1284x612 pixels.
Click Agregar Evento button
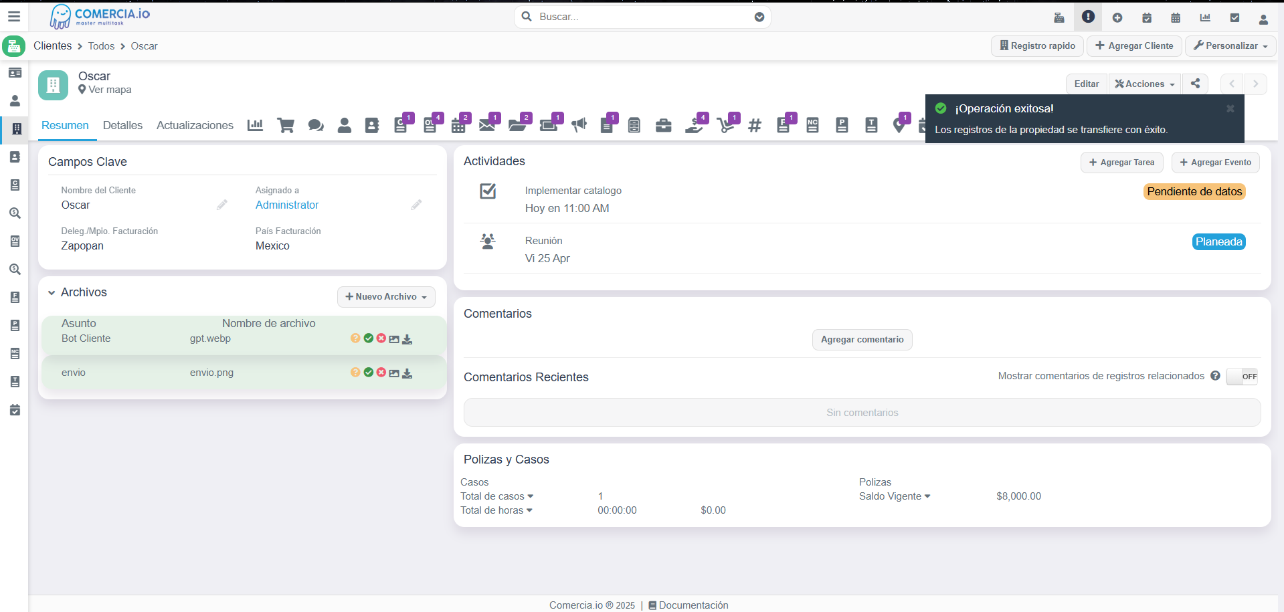pos(1216,163)
